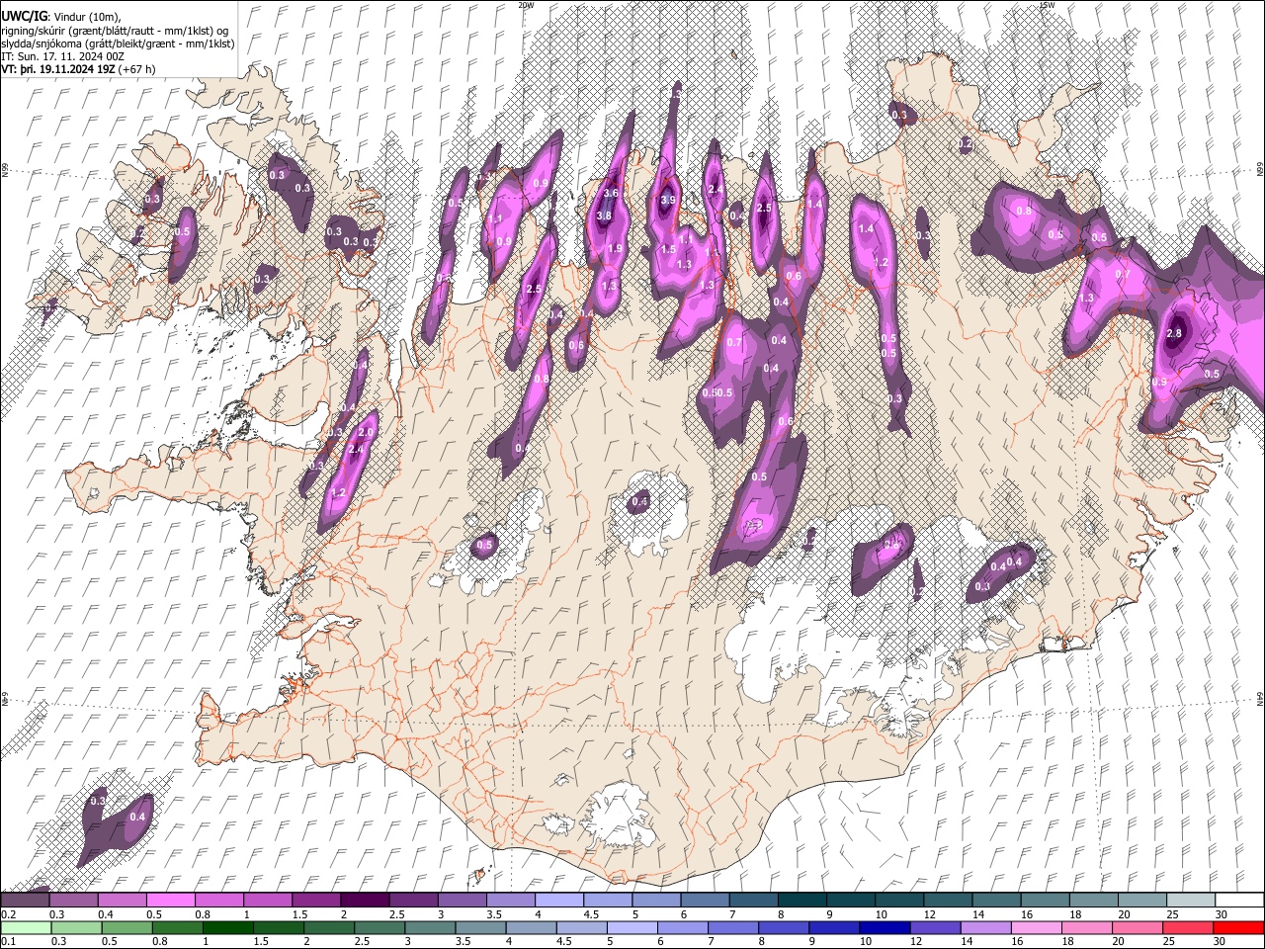This screenshot has height=949, width=1265.
Task: Select lower legend swatch starting at 1
Action: [x=228, y=928]
